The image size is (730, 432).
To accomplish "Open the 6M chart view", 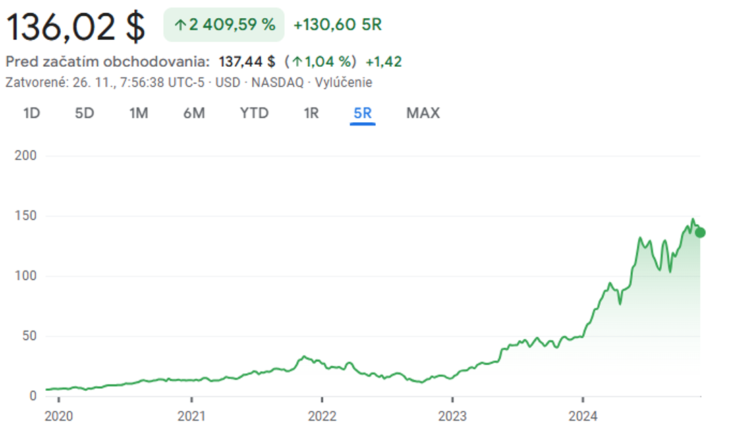I will click(x=194, y=113).
